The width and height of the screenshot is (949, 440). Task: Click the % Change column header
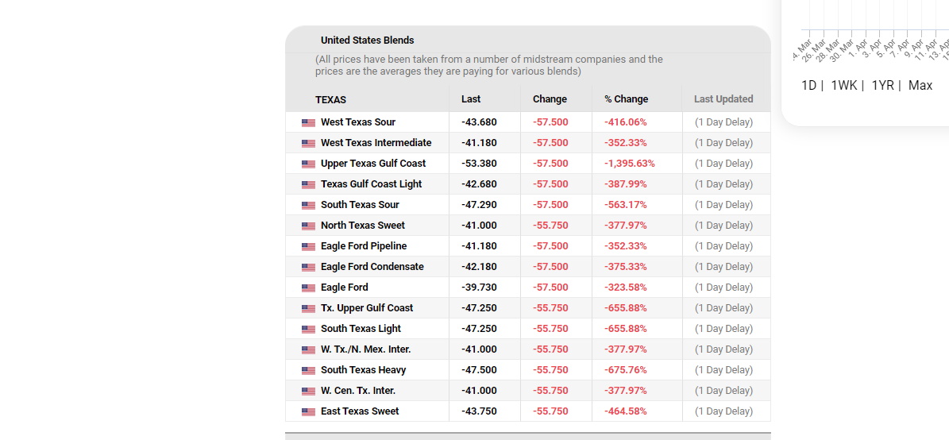click(x=626, y=99)
